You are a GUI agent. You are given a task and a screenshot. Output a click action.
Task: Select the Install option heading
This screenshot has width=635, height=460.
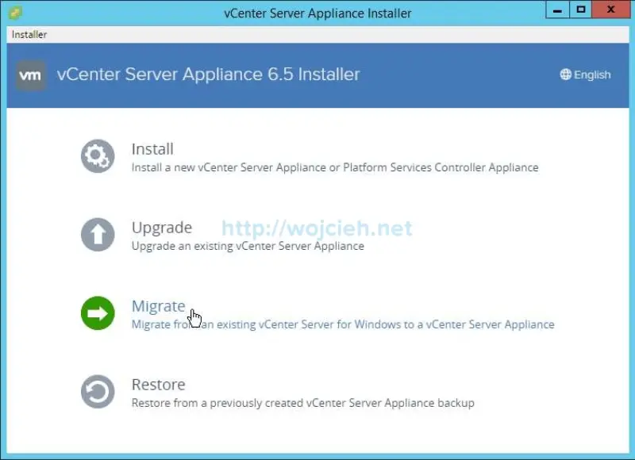click(152, 148)
